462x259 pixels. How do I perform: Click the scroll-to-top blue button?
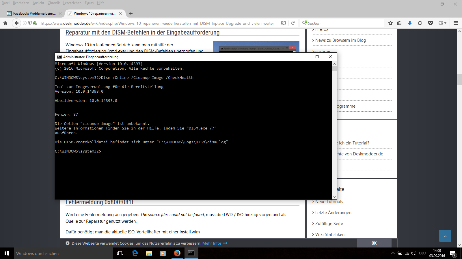click(x=445, y=236)
